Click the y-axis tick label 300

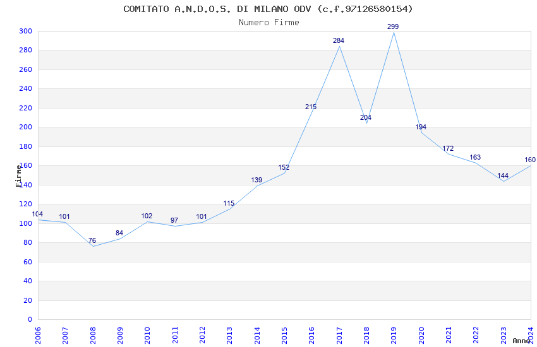click(x=26, y=31)
